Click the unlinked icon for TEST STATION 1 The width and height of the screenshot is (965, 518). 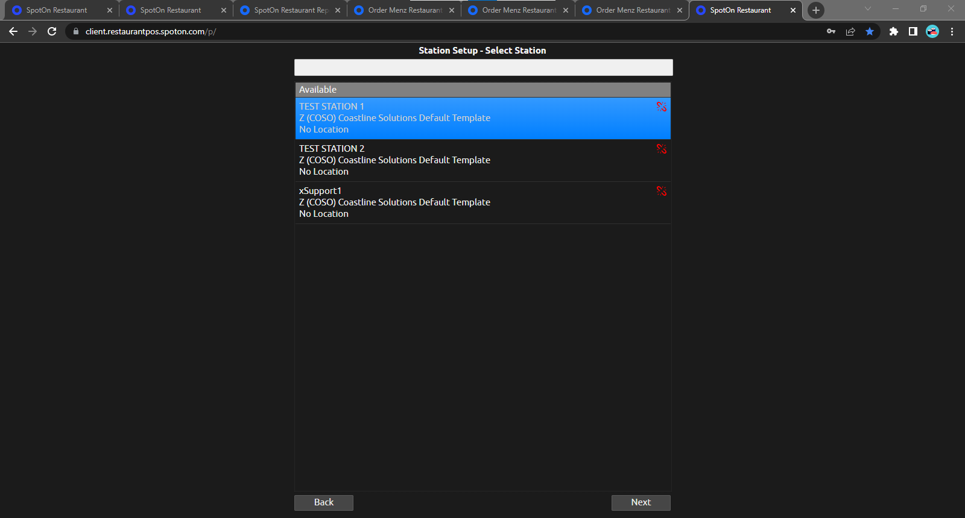pos(662,107)
